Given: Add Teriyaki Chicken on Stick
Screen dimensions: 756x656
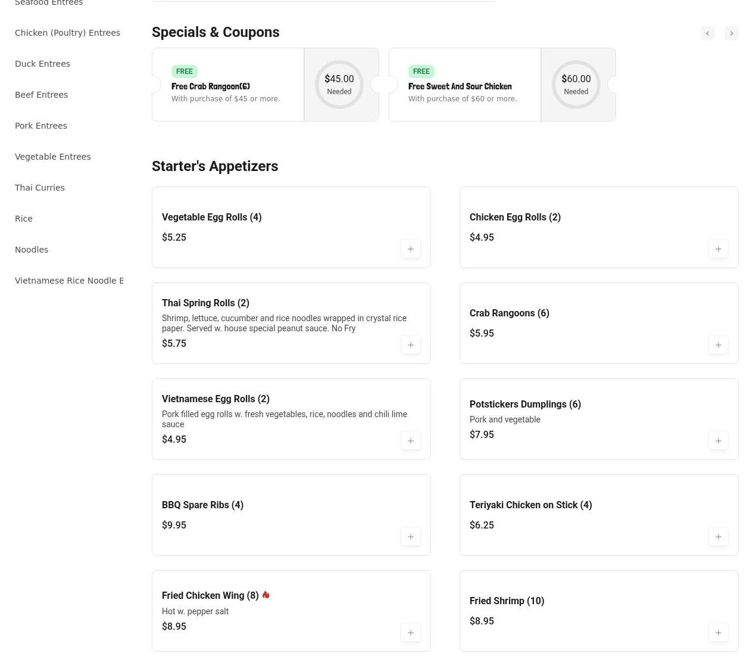Looking at the screenshot, I should click(718, 537).
